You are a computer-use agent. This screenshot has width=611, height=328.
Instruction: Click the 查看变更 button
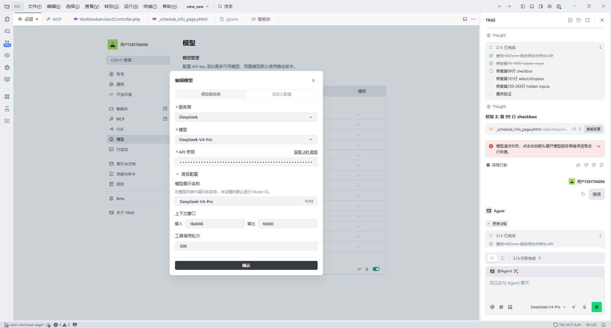click(x=593, y=129)
